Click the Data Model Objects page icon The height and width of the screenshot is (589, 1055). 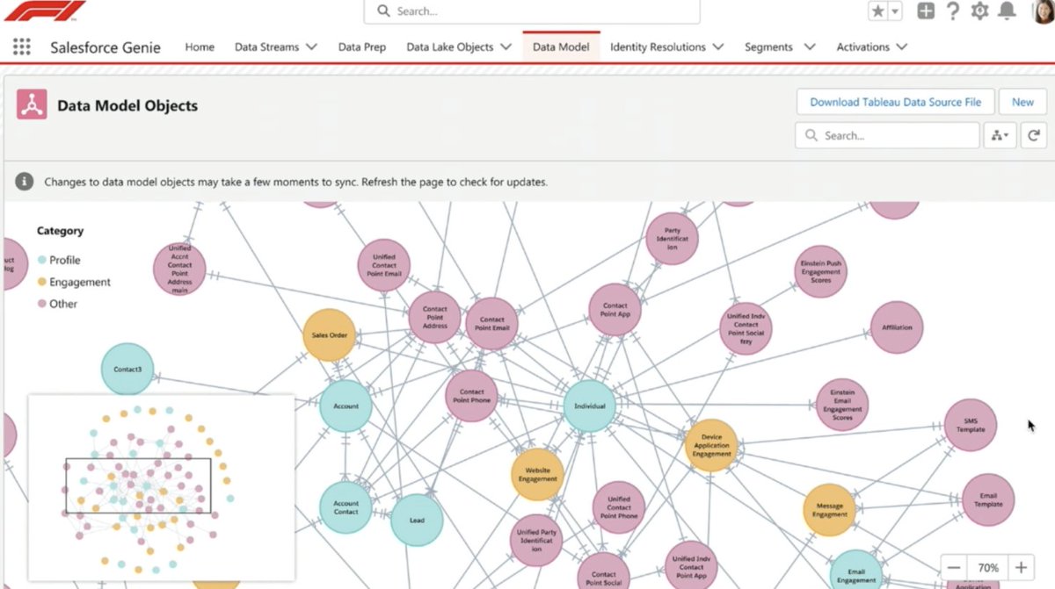coord(32,104)
